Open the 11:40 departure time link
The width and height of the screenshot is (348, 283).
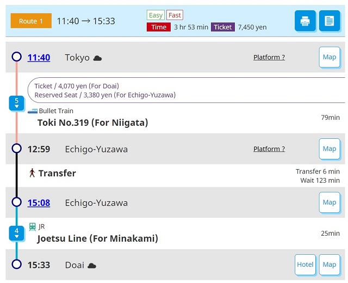39,58
